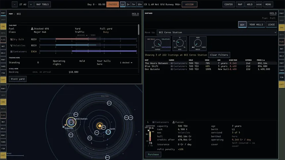
Task: Click the Containers purple supply bar
Action: 104,51
